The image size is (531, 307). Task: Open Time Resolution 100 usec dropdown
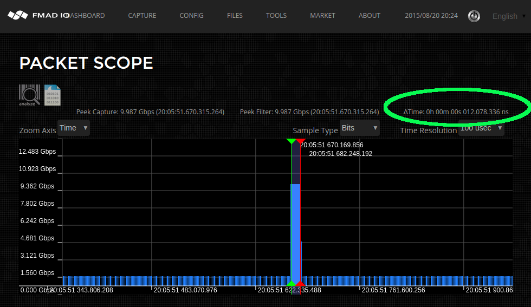pyautogui.click(x=481, y=128)
